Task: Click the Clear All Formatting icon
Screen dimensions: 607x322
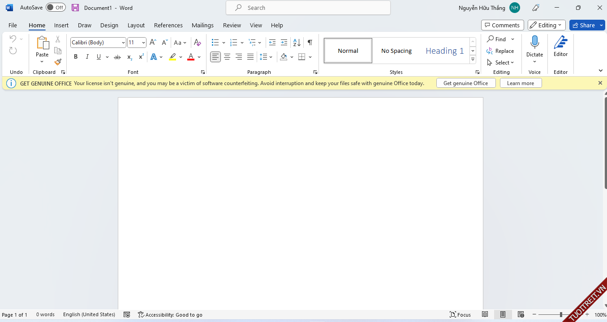Action: (x=197, y=43)
